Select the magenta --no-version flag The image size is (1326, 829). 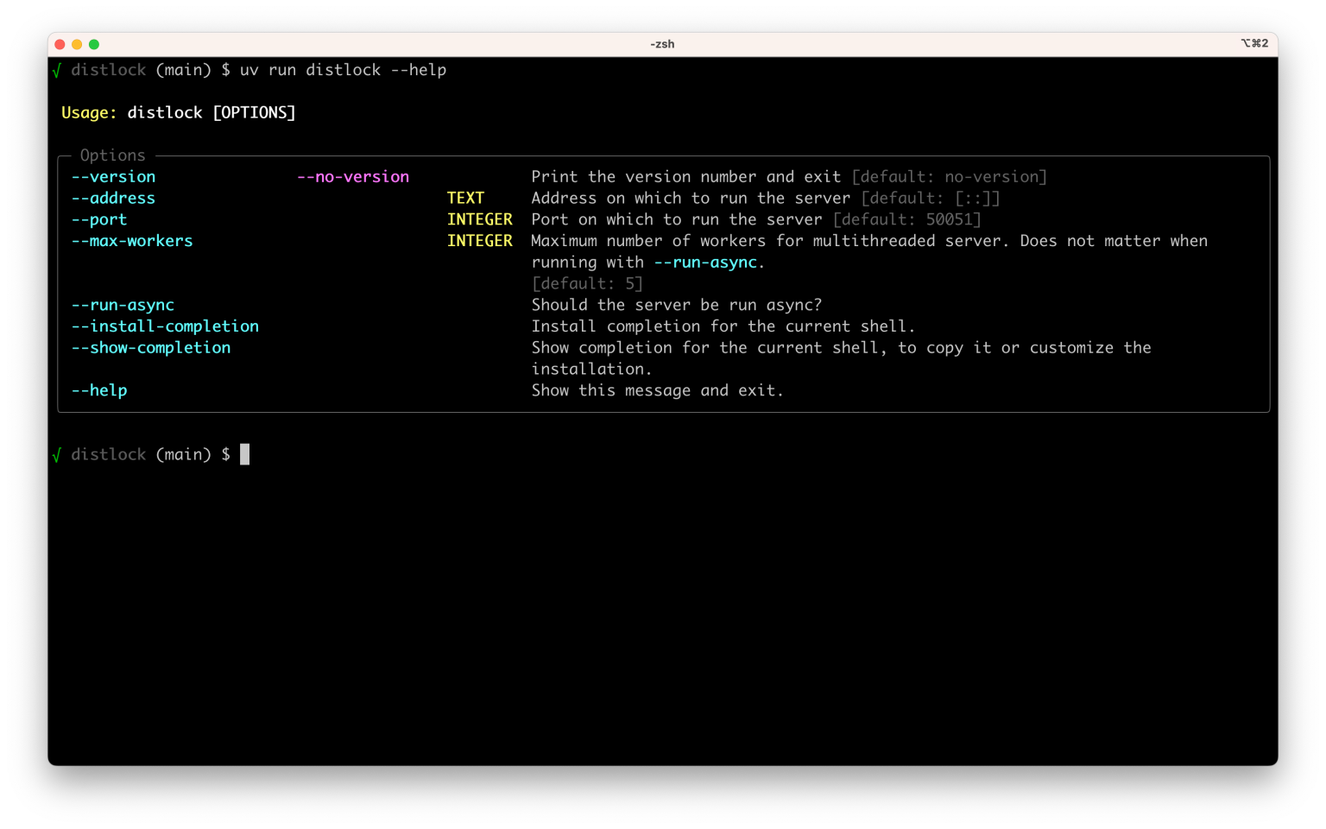click(353, 177)
